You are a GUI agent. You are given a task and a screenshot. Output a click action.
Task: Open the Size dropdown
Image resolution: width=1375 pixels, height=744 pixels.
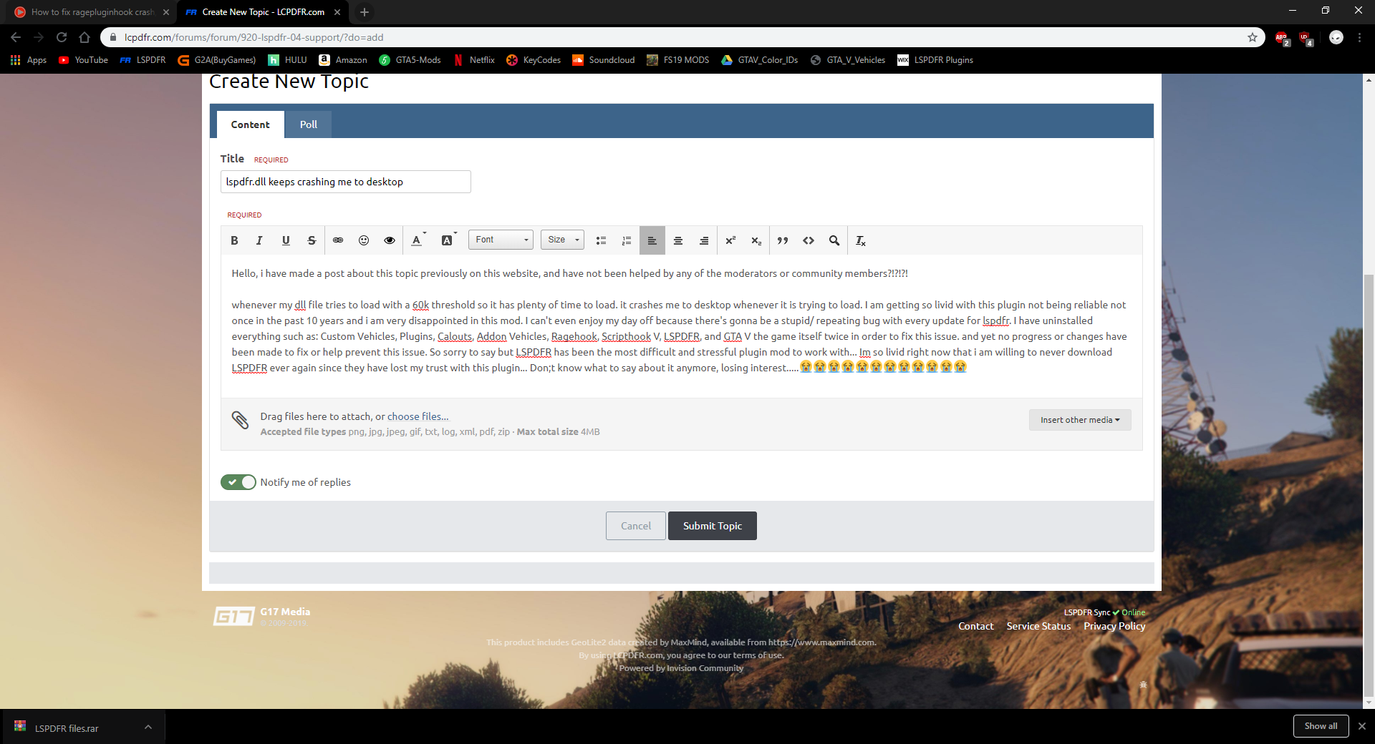(x=562, y=240)
